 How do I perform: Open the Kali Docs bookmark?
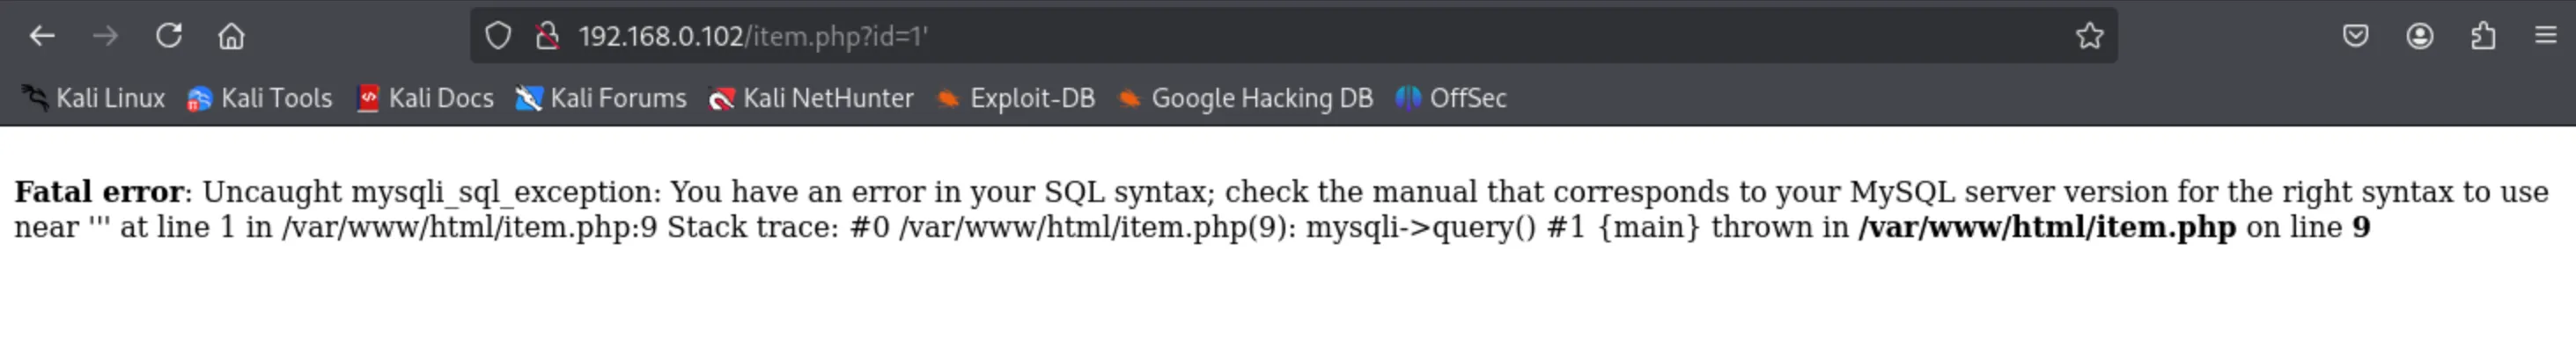click(426, 98)
